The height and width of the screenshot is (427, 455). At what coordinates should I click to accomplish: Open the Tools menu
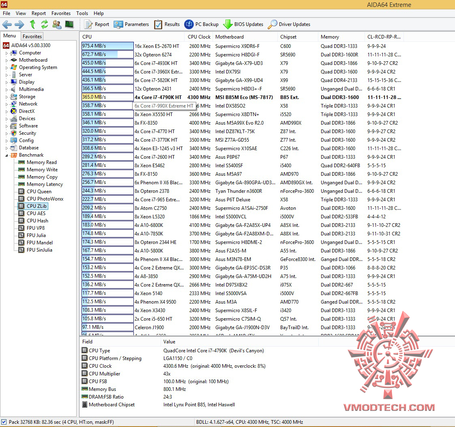[x=82, y=13]
